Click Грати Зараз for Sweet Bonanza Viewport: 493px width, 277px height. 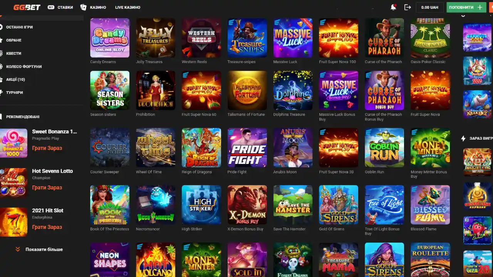coord(47,148)
